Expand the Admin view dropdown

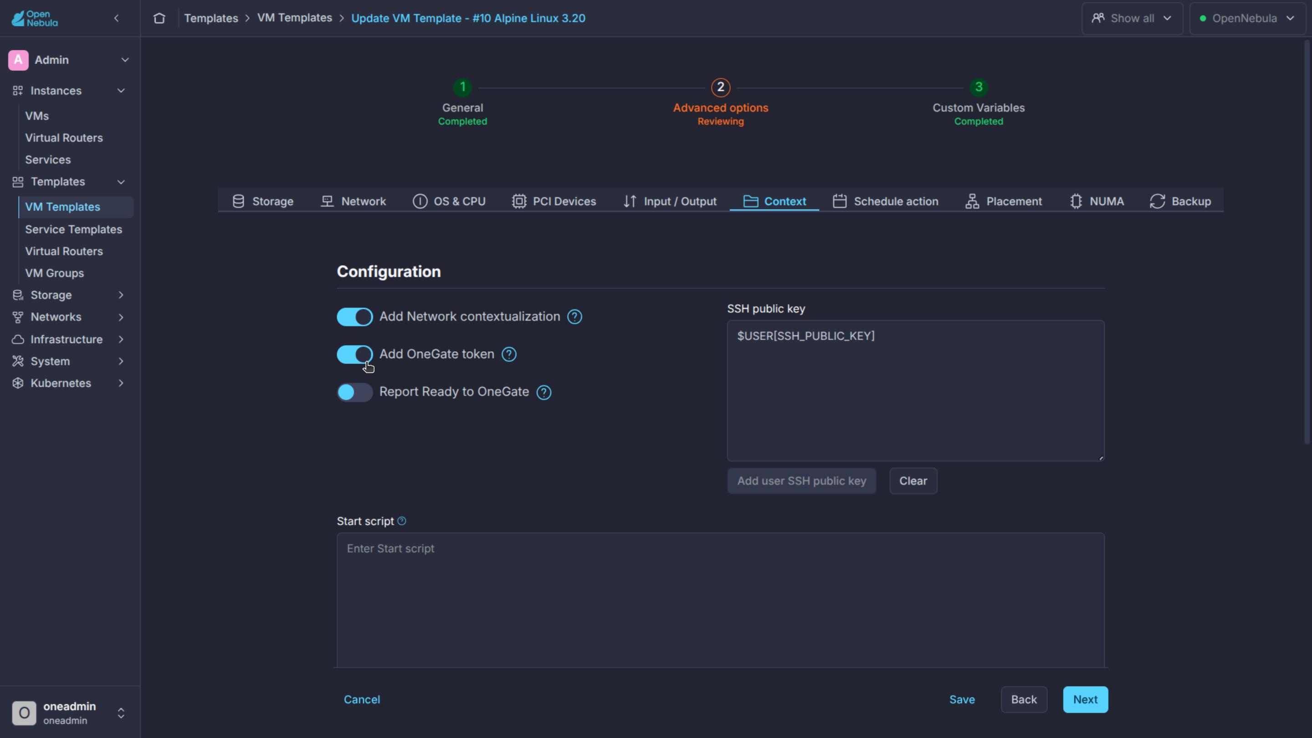click(x=125, y=60)
